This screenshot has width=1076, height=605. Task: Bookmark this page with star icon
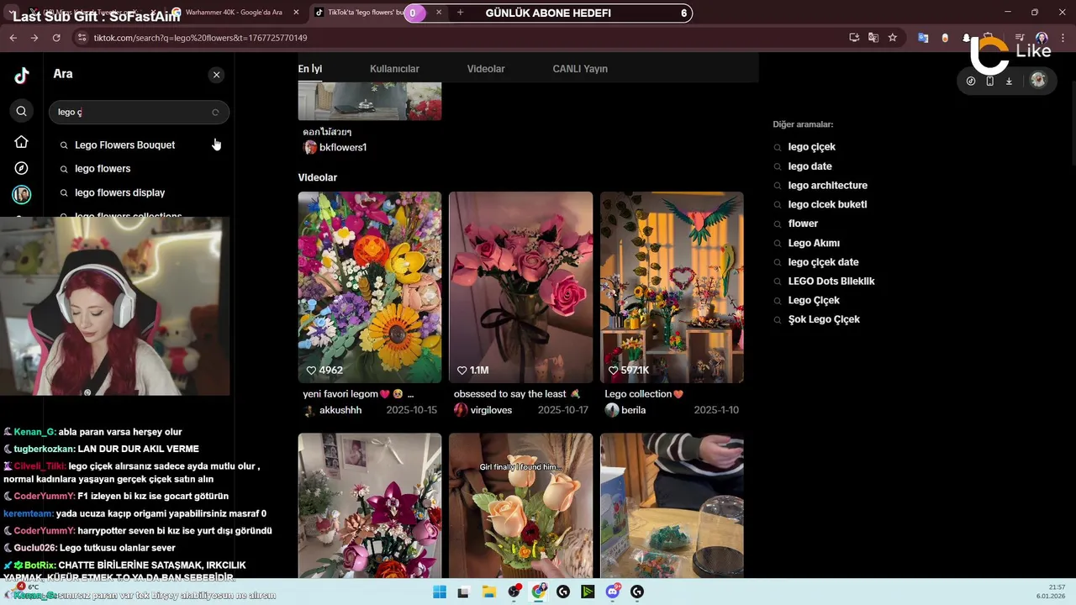(892, 38)
